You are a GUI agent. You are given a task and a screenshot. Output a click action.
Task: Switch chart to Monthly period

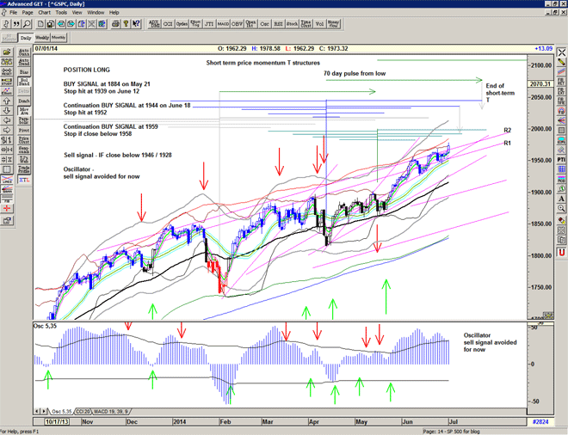pyautogui.click(x=59, y=39)
